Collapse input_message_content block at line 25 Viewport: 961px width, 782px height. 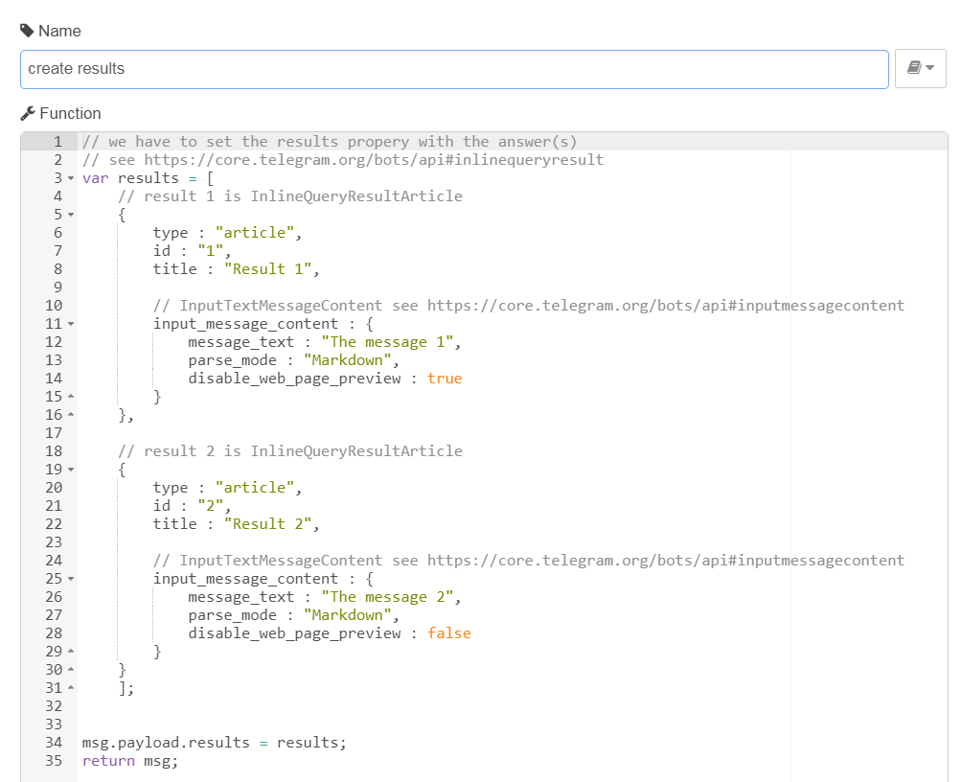click(x=71, y=579)
